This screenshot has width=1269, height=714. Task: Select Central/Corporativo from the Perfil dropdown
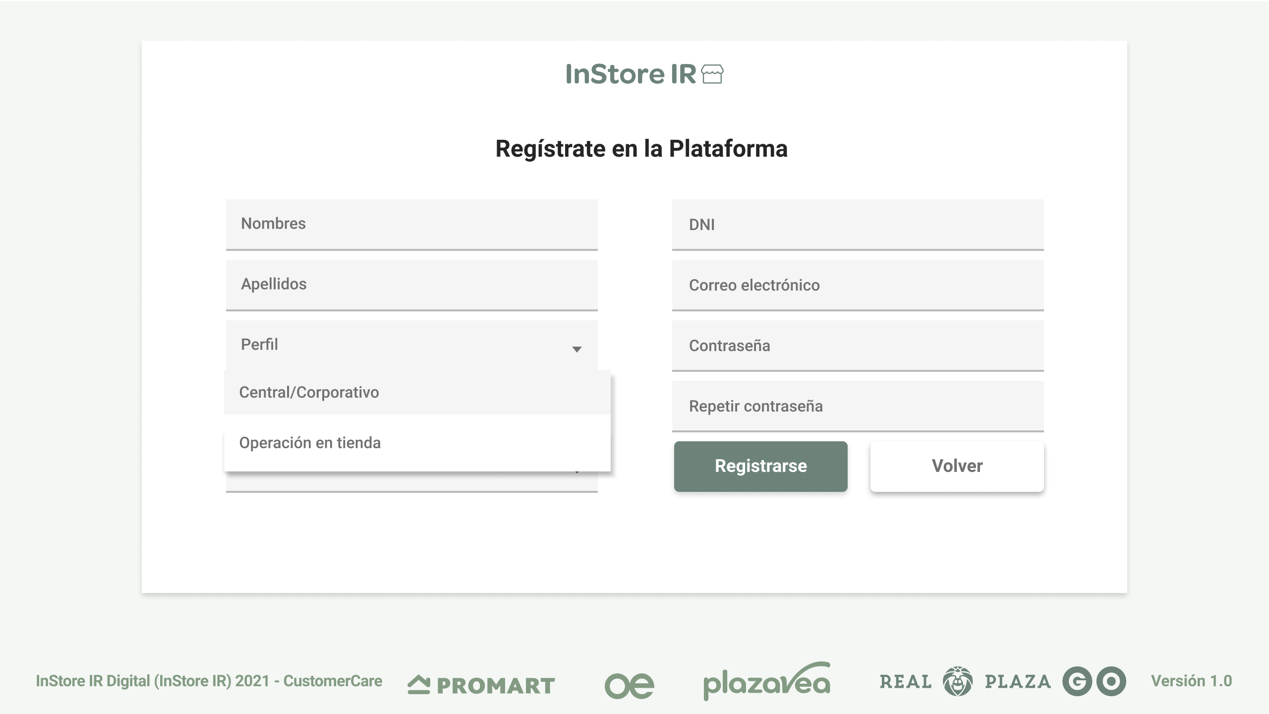pyautogui.click(x=309, y=392)
